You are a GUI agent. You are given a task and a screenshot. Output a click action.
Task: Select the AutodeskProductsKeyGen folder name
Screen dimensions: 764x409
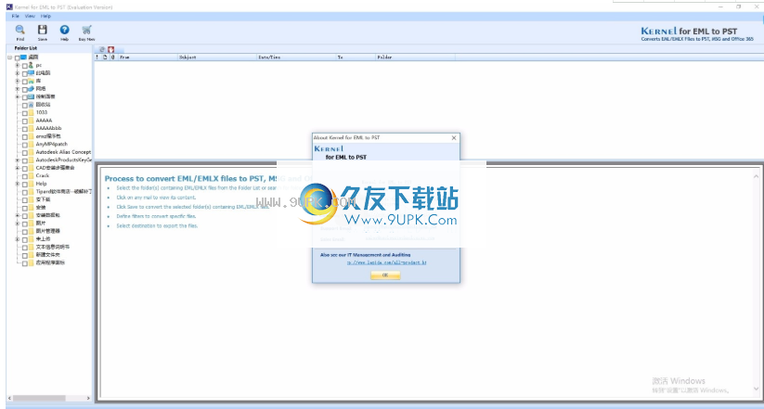(64, 160)
